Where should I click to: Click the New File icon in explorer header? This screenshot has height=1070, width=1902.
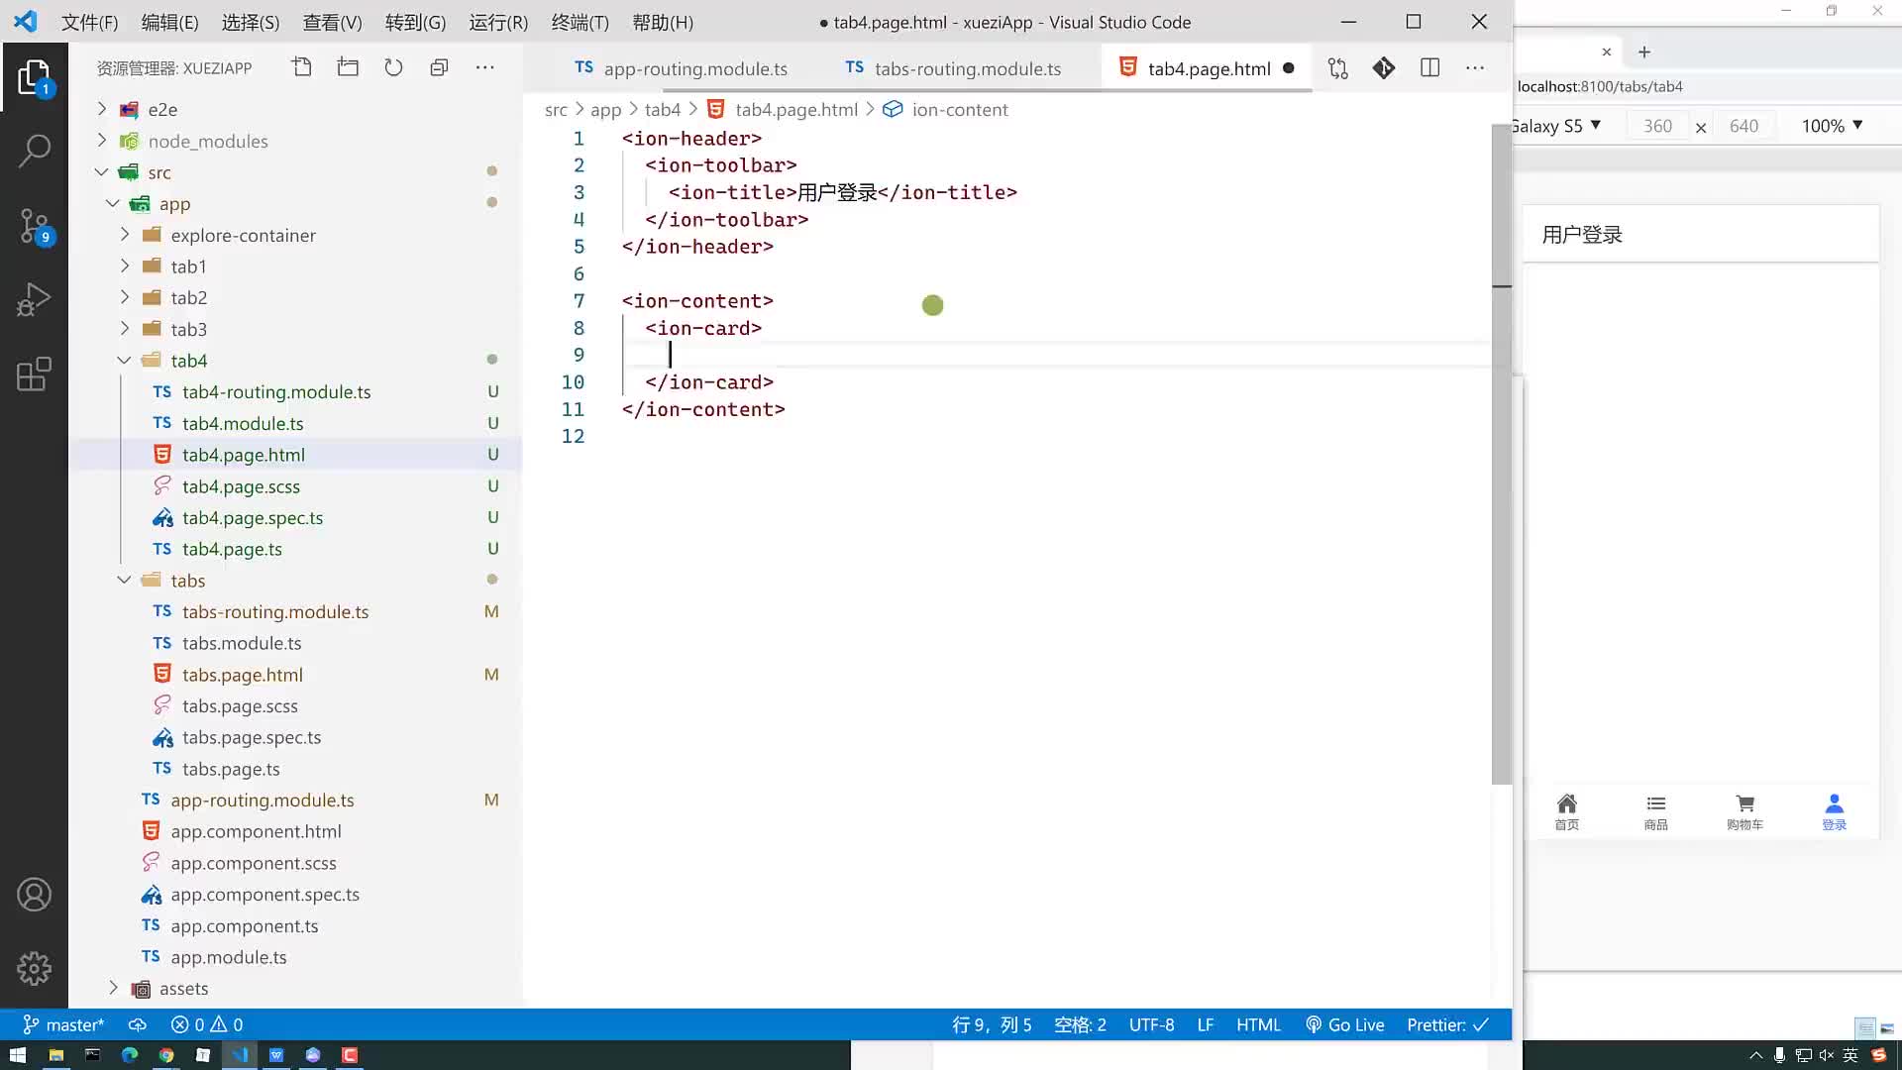(x=302, y=67)
